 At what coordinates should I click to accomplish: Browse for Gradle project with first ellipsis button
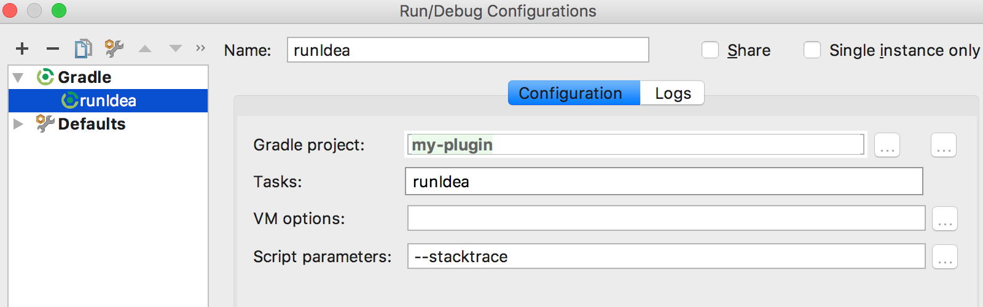coord(887,146)
